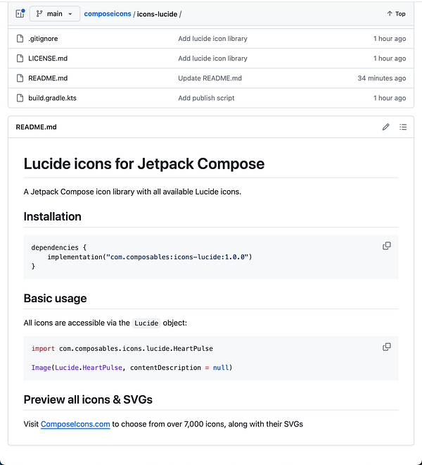Open the main branch dropdown

click(x=54, y=13)
